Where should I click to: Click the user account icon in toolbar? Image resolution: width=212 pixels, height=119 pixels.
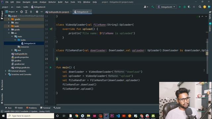(x=146, y=7)
